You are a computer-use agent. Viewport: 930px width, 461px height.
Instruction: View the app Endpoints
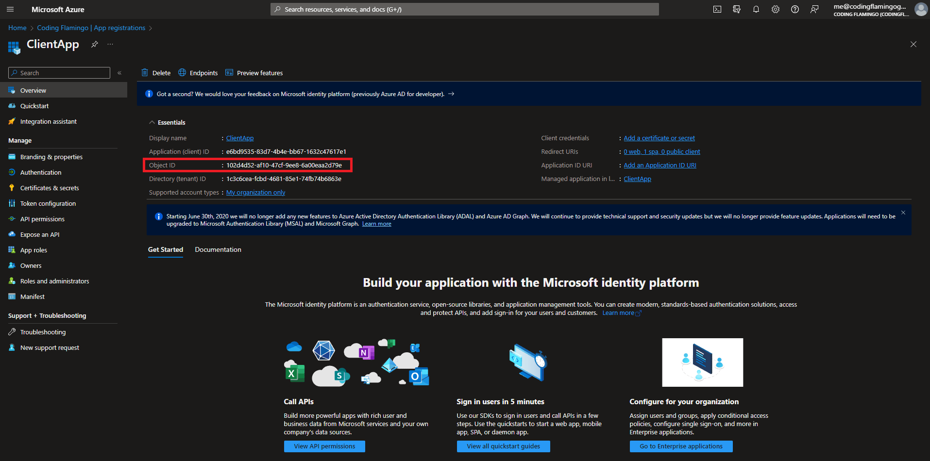click(x=198, y=73)
